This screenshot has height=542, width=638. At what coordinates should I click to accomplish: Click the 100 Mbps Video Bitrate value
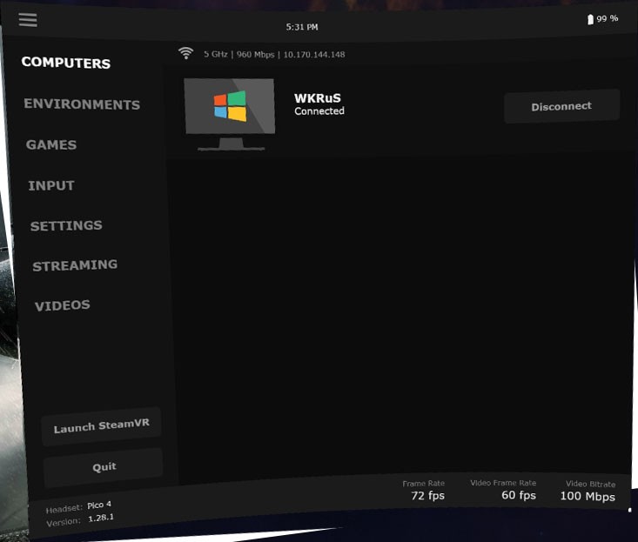click(588, 496)
